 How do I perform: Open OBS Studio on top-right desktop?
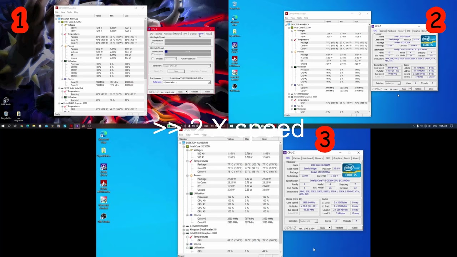point(235,88)
